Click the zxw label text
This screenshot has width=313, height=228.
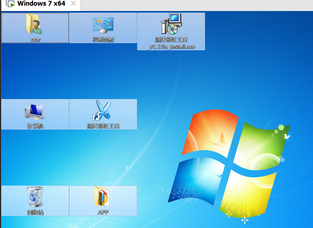[35, 39]
